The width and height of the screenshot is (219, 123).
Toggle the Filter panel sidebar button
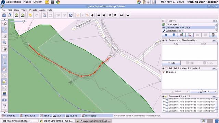point(4,106)
